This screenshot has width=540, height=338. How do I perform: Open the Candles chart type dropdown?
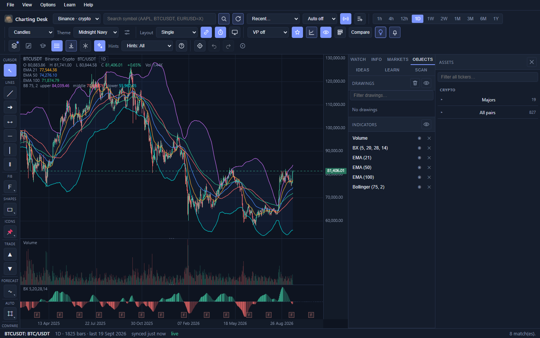click(31, 32)
